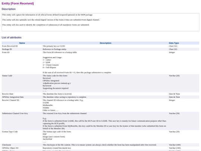Screen dimensions: 201x151
Task: Click the 'Suggestion and Usage:' line
Action: [x=52, y=57]
